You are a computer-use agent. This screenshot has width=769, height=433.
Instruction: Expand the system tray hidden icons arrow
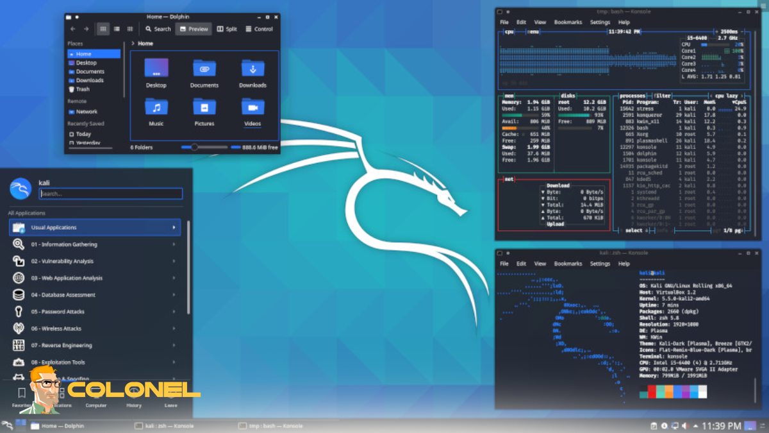[696, 425]
